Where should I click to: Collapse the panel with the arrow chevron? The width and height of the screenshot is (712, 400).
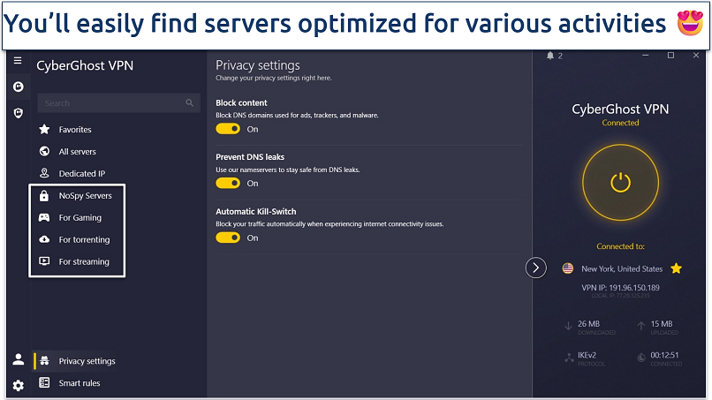click(x=536, y=268)
